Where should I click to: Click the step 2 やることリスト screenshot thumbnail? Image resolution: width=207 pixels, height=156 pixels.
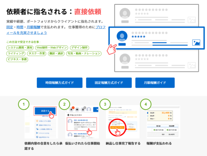coord(82,122)
